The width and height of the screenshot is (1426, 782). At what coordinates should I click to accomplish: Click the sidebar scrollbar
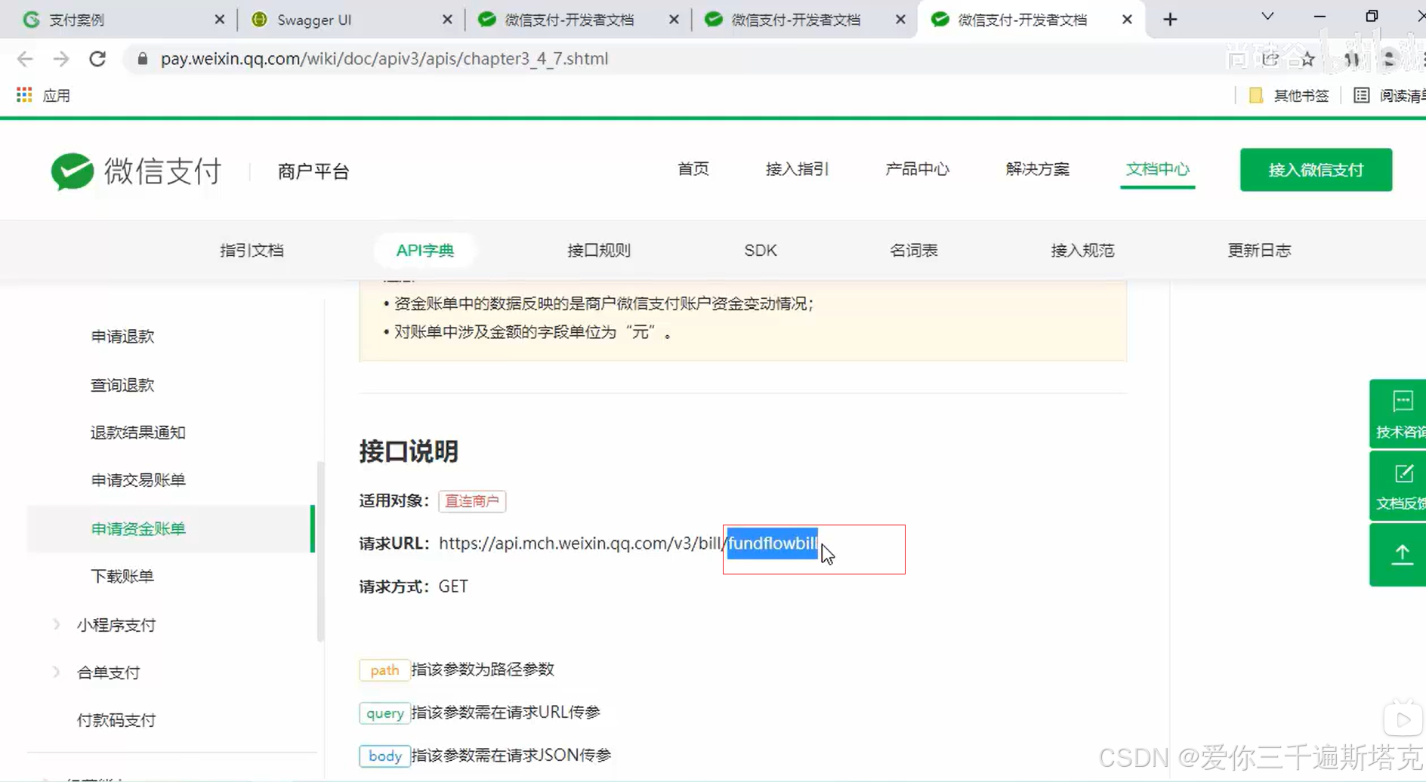pos(320,551)
